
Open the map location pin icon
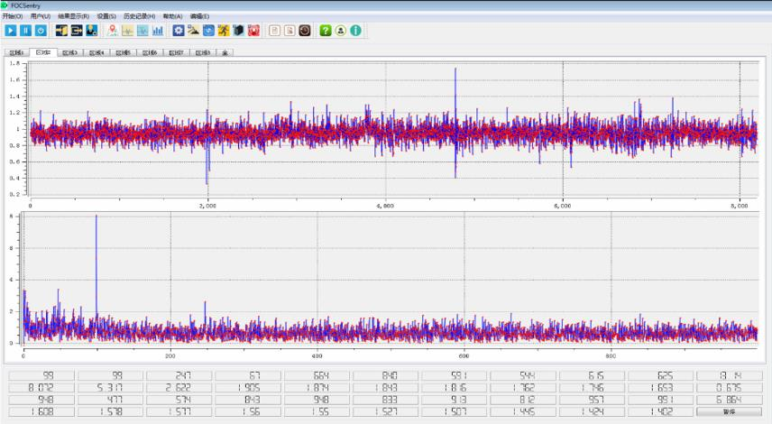[112, 31]
